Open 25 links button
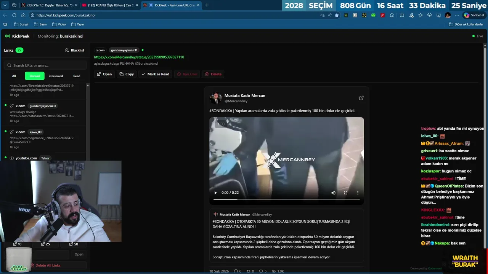The image size is (488, 274). pyautogui.click(x=45, y=244)
